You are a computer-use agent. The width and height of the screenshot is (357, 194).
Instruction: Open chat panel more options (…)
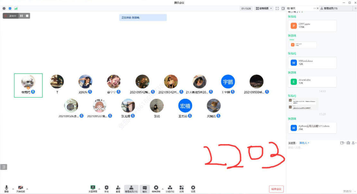(x=315, y=8)
